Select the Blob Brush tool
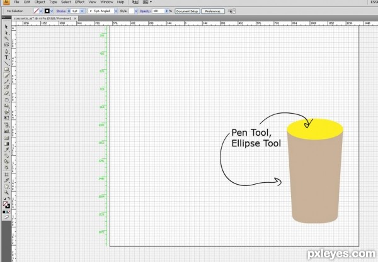Screen dimensions: 378x262 (x=6, y=87)
